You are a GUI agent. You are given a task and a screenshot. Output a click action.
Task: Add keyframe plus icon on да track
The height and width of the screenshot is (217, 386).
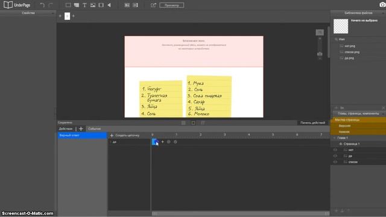pos(162,142)
